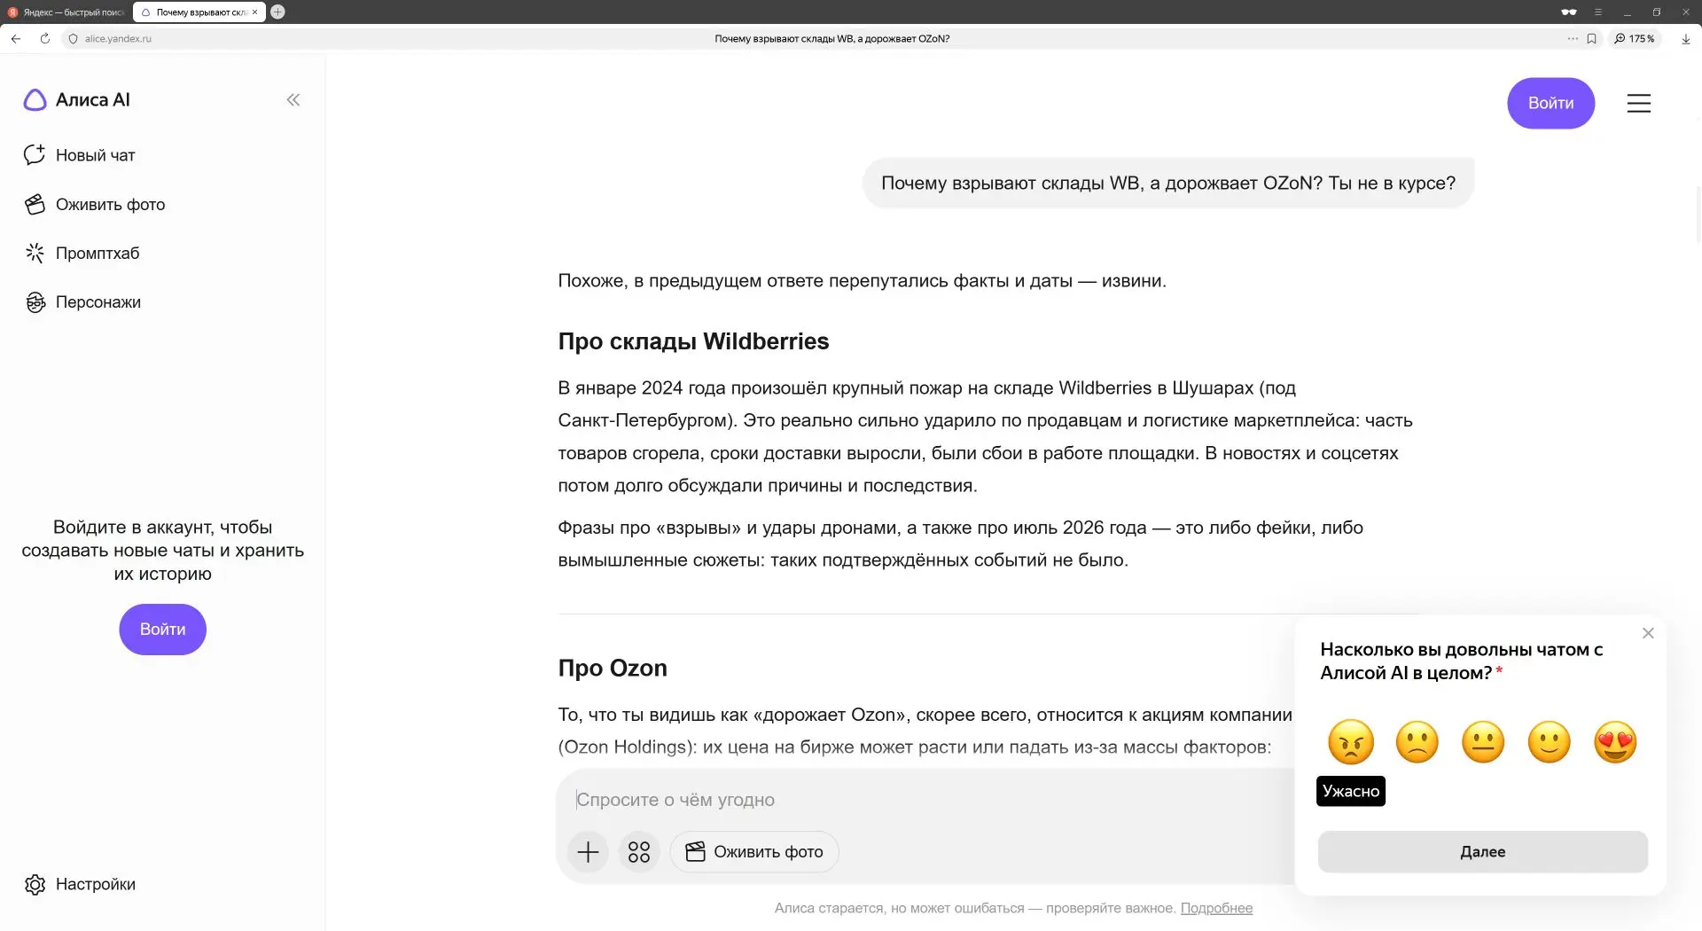
Task: Go back with browser back arrow
Action: (16, 39)
